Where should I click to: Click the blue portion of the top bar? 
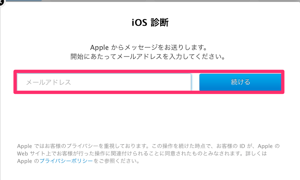[24, 0]
